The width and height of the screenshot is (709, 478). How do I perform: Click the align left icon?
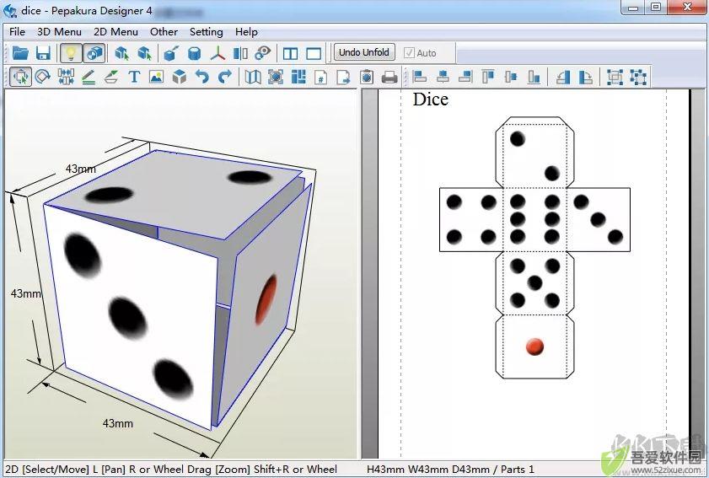tap(420, 77)
